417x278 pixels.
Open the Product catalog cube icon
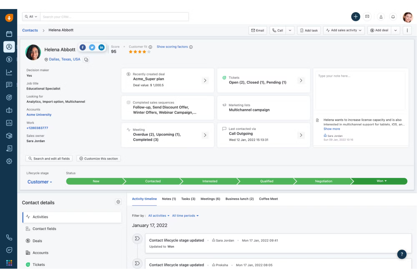coord(9,135)
